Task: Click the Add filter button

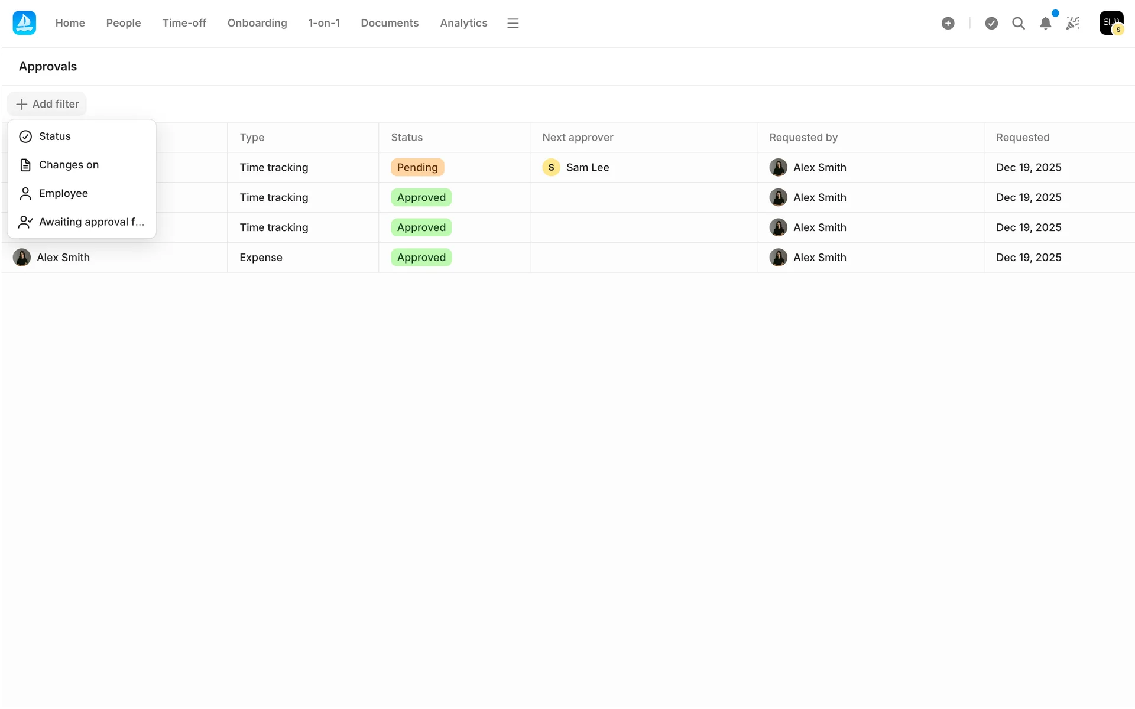Action: 47,104
